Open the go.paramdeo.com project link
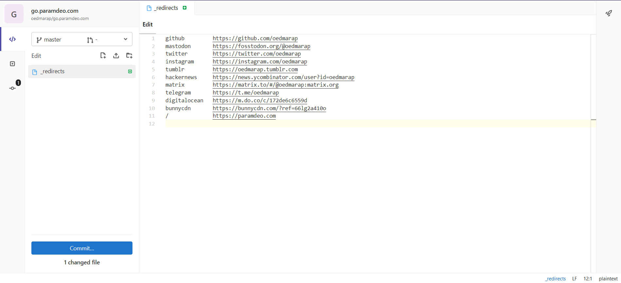Screen dimensions: 621x283 (x=55, y=11)
